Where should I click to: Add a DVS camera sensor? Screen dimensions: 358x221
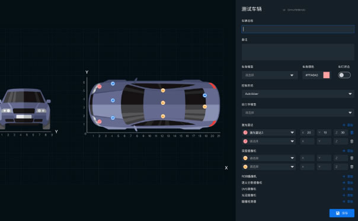click(348, 189)
